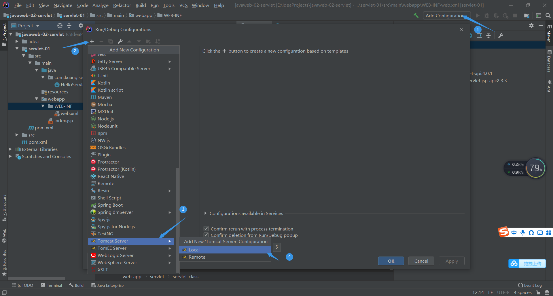Screen dimensions: 553x296
Task: Expand Jetty Server submenu arrow
Action: point(170,61)
